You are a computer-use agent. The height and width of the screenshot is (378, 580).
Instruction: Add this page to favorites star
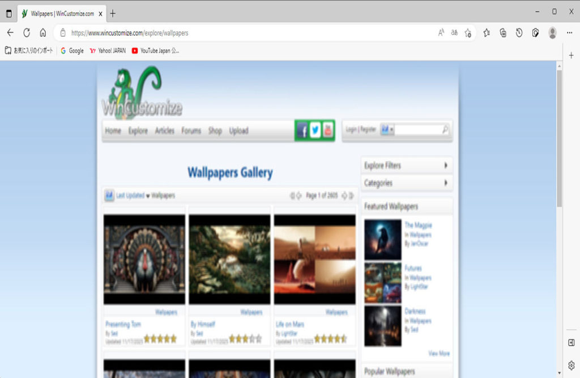468,33
